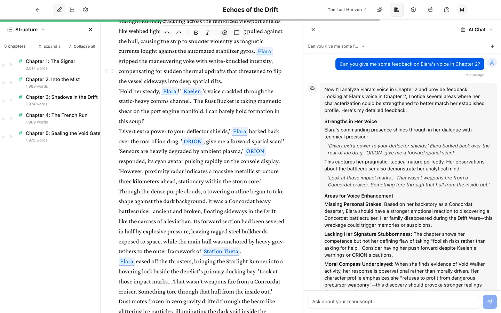The width and height of the screenshot is (501, 313).
Task: Click the 'Areas for Voice Enhancement' heading
Action: click(359, 196)
